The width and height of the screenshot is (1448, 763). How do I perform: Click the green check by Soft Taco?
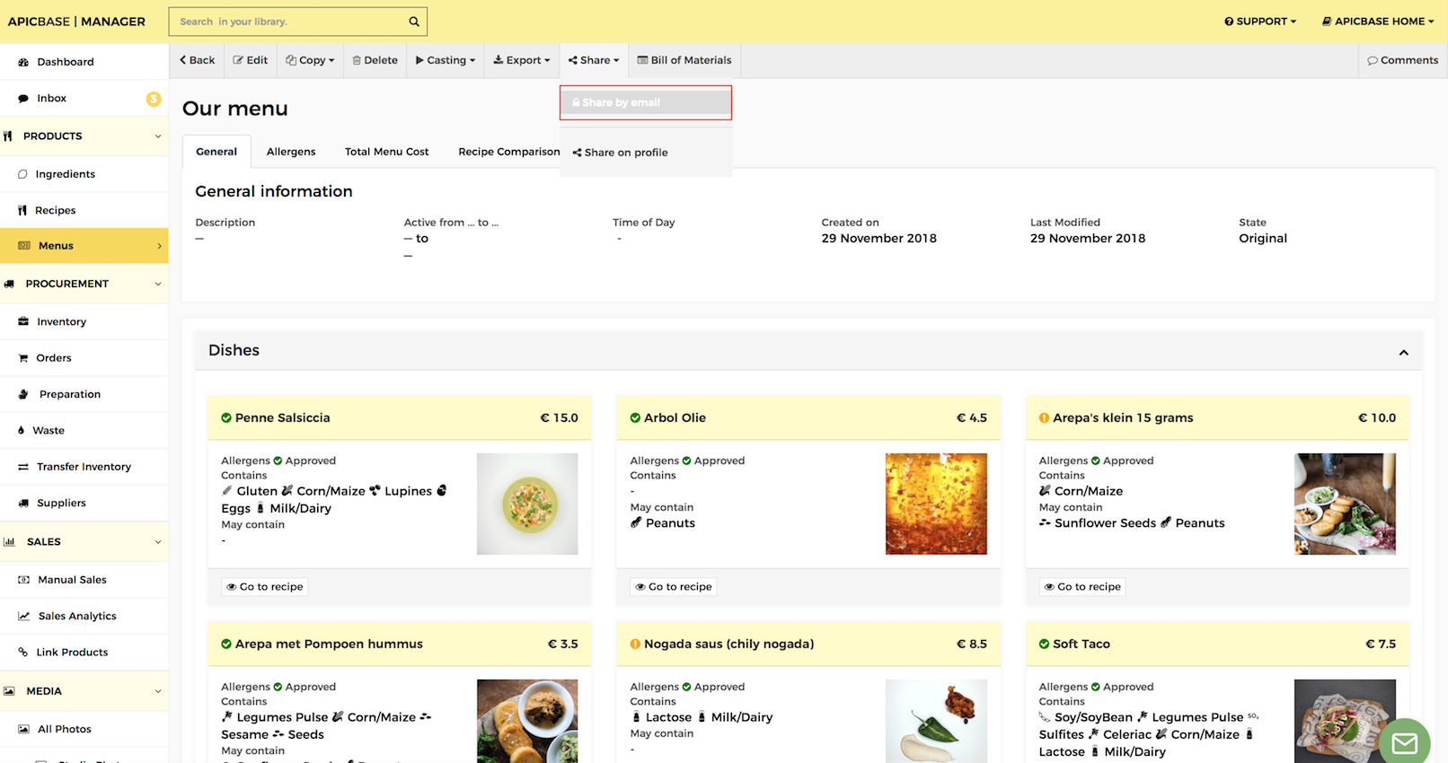click(1044, 645)
